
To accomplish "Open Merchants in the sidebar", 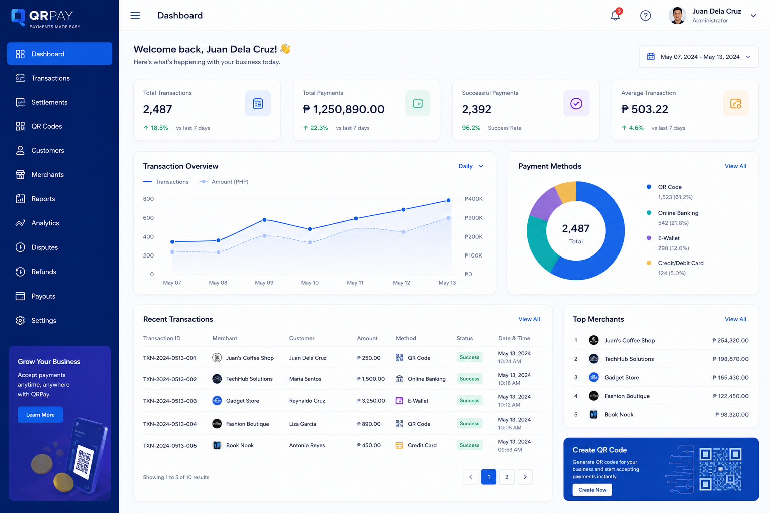I will [x=60, y=175].
